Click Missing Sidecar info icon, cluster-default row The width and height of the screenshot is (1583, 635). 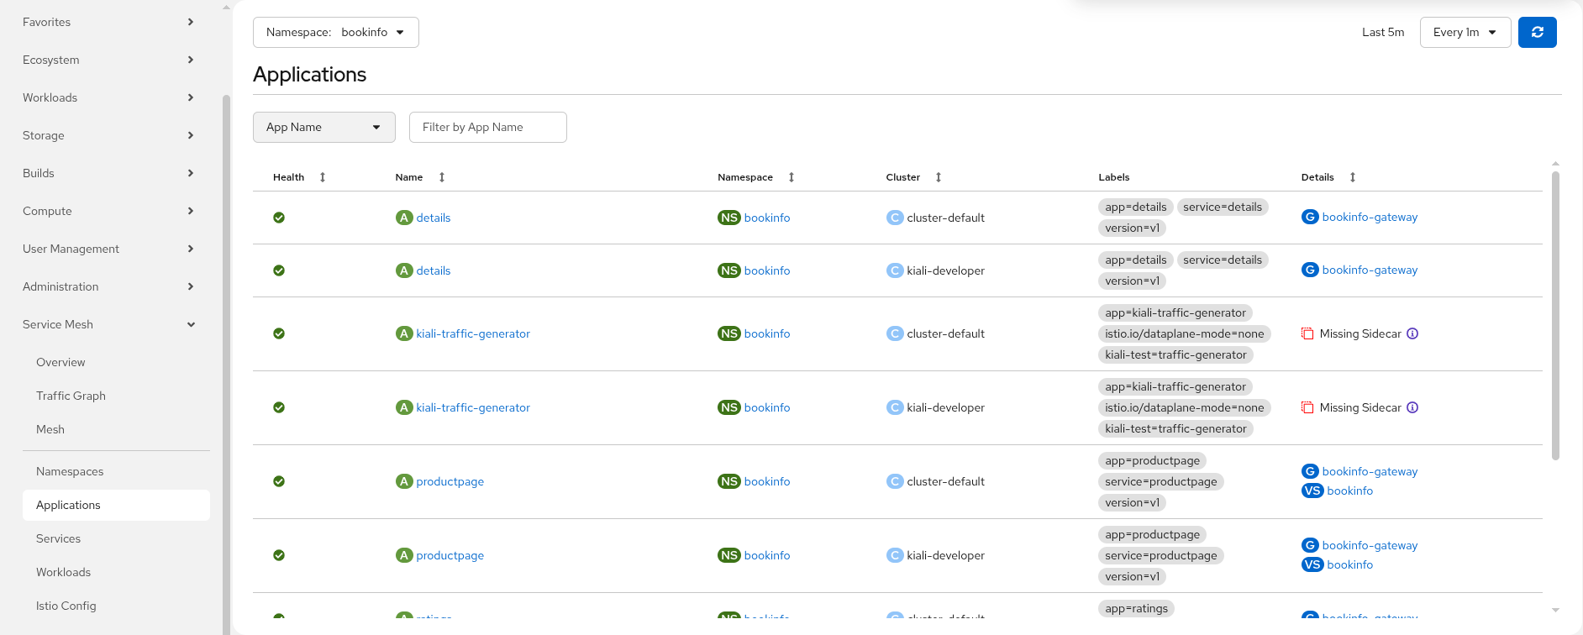pos(1412,333)
